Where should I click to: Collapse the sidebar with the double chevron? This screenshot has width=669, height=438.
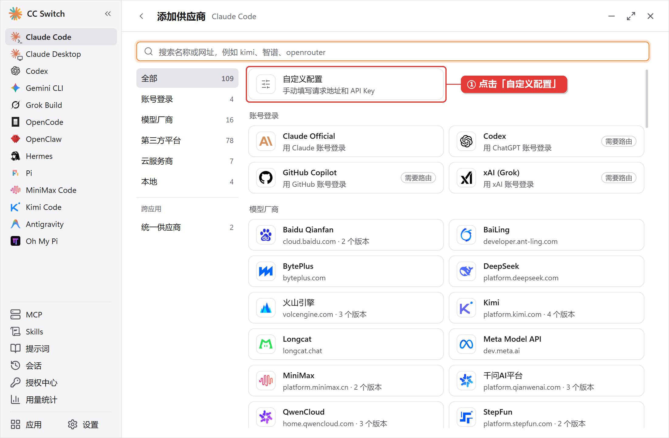(108, 14)
